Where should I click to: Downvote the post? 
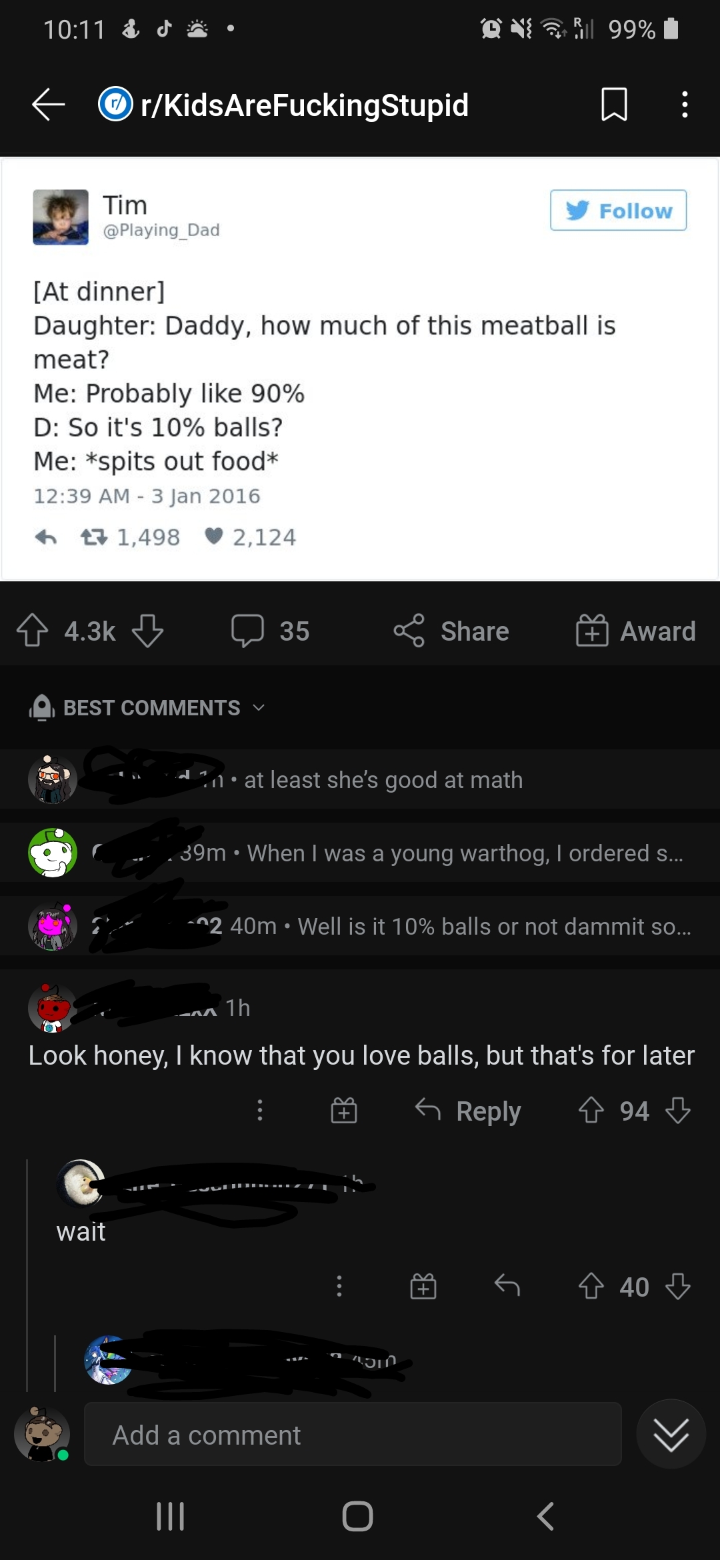tap(147, 631)
